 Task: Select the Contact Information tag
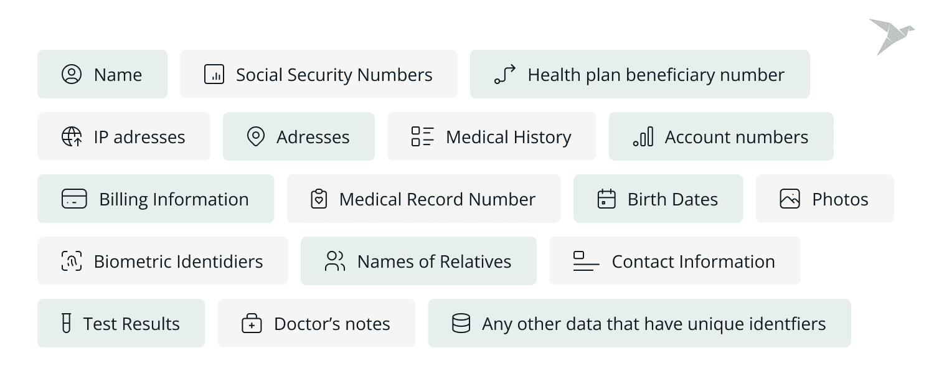click(674, 261)
